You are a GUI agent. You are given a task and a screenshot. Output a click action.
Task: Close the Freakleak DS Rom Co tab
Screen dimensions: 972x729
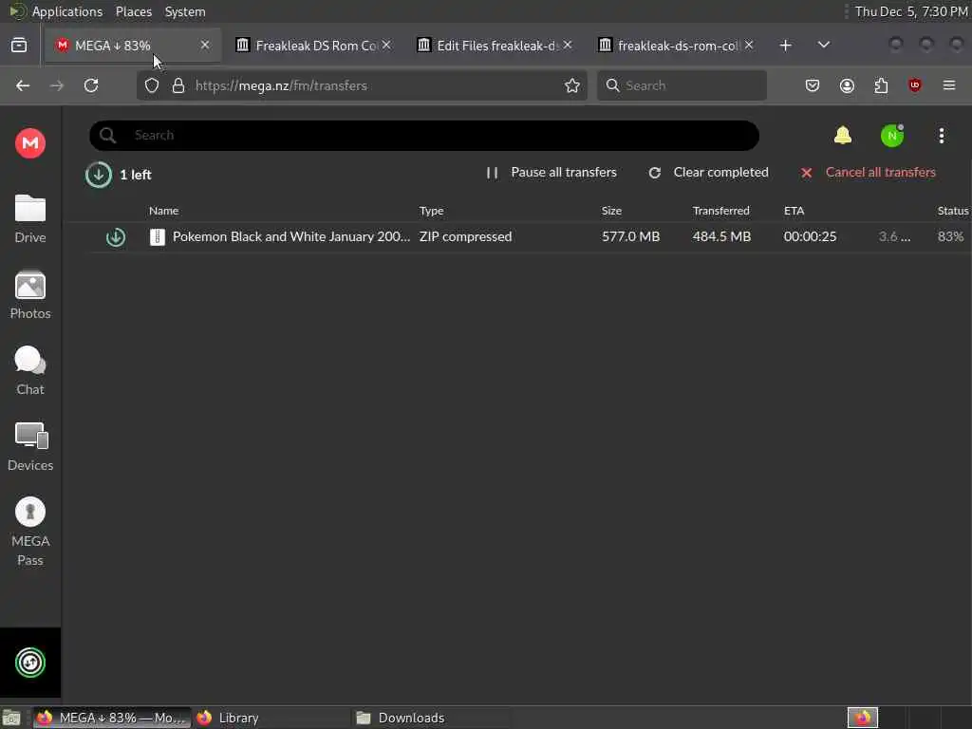point(386,46)
